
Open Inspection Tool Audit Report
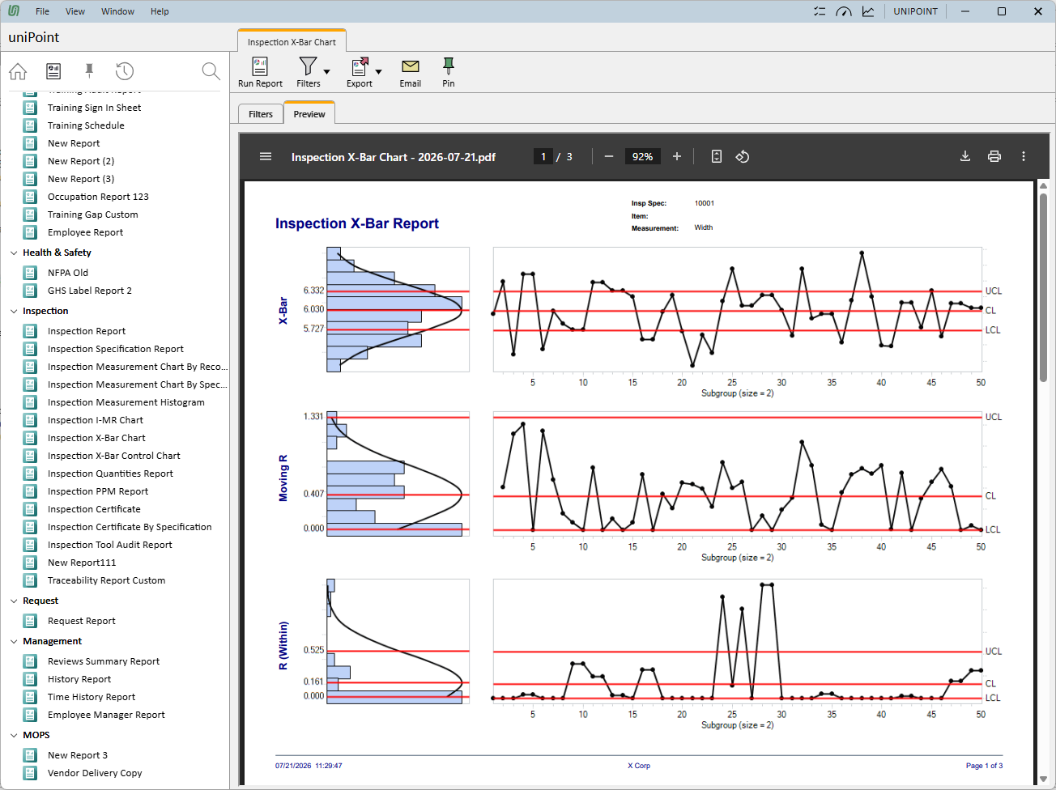110,545
